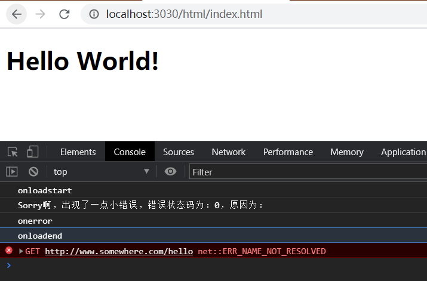Screen dimensions: 427x281
Task: Activate the inspect element picker
Action: coord(13,152)
